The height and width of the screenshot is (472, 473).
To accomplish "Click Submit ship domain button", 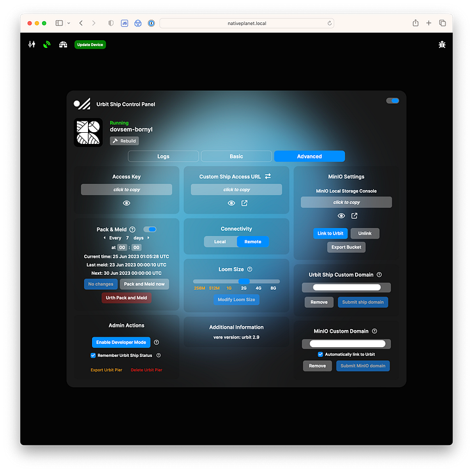I will point(363,302).
